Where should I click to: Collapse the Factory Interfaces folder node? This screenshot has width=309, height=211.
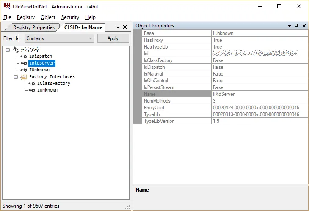pos(16,77)
